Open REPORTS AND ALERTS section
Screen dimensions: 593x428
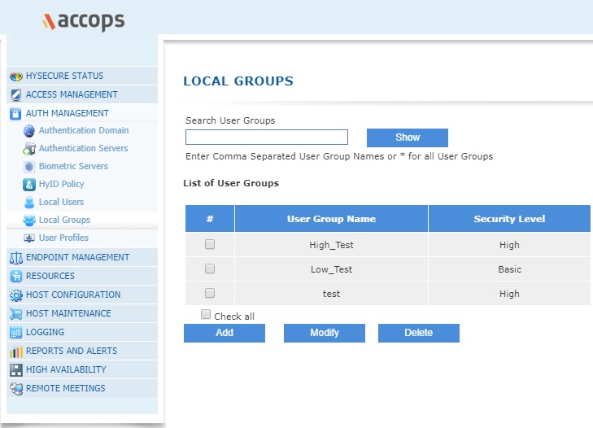click(82, 351)
